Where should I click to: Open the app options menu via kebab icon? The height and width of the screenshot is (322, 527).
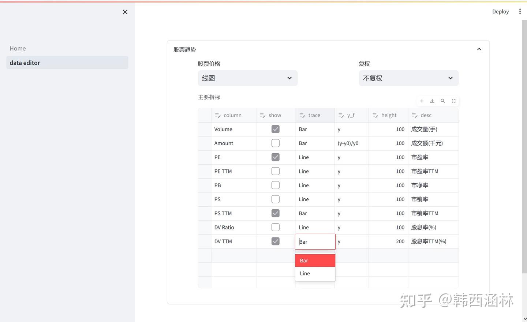[x=520, y=11]
